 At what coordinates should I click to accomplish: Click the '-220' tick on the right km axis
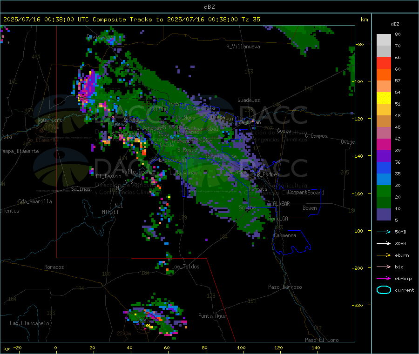tap(358, 305)
